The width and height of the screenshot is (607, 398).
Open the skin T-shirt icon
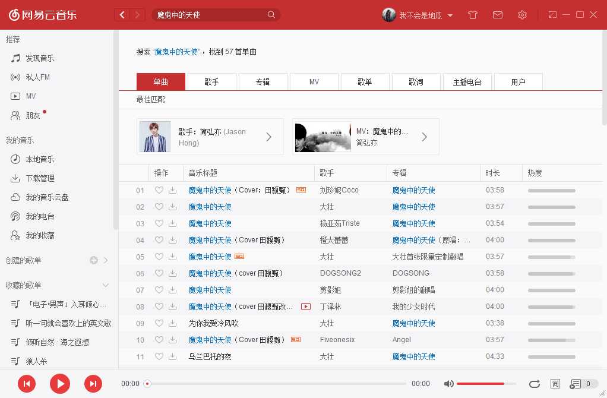pyautogui.click(x=472, y=15)
